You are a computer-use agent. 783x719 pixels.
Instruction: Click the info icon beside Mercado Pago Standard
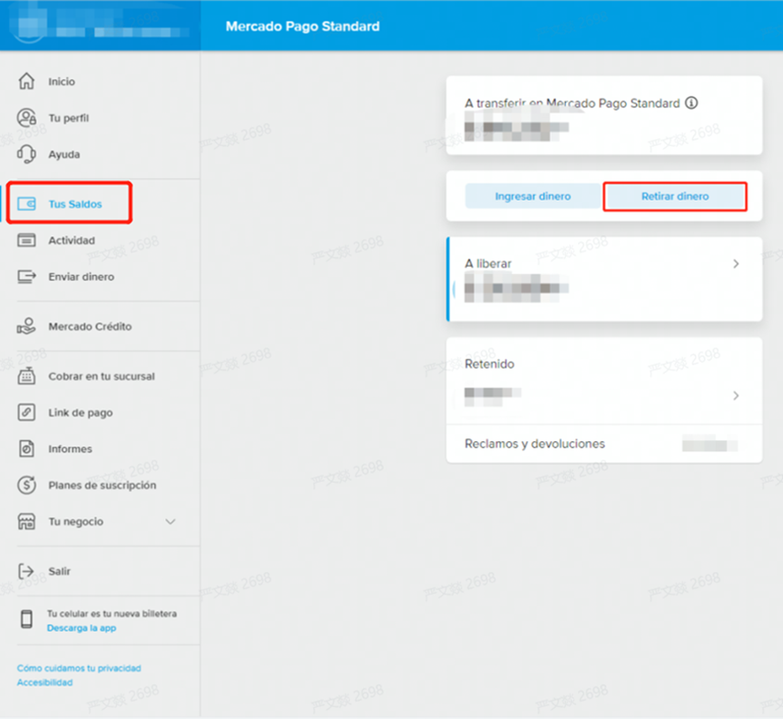[x=691, y=103]
